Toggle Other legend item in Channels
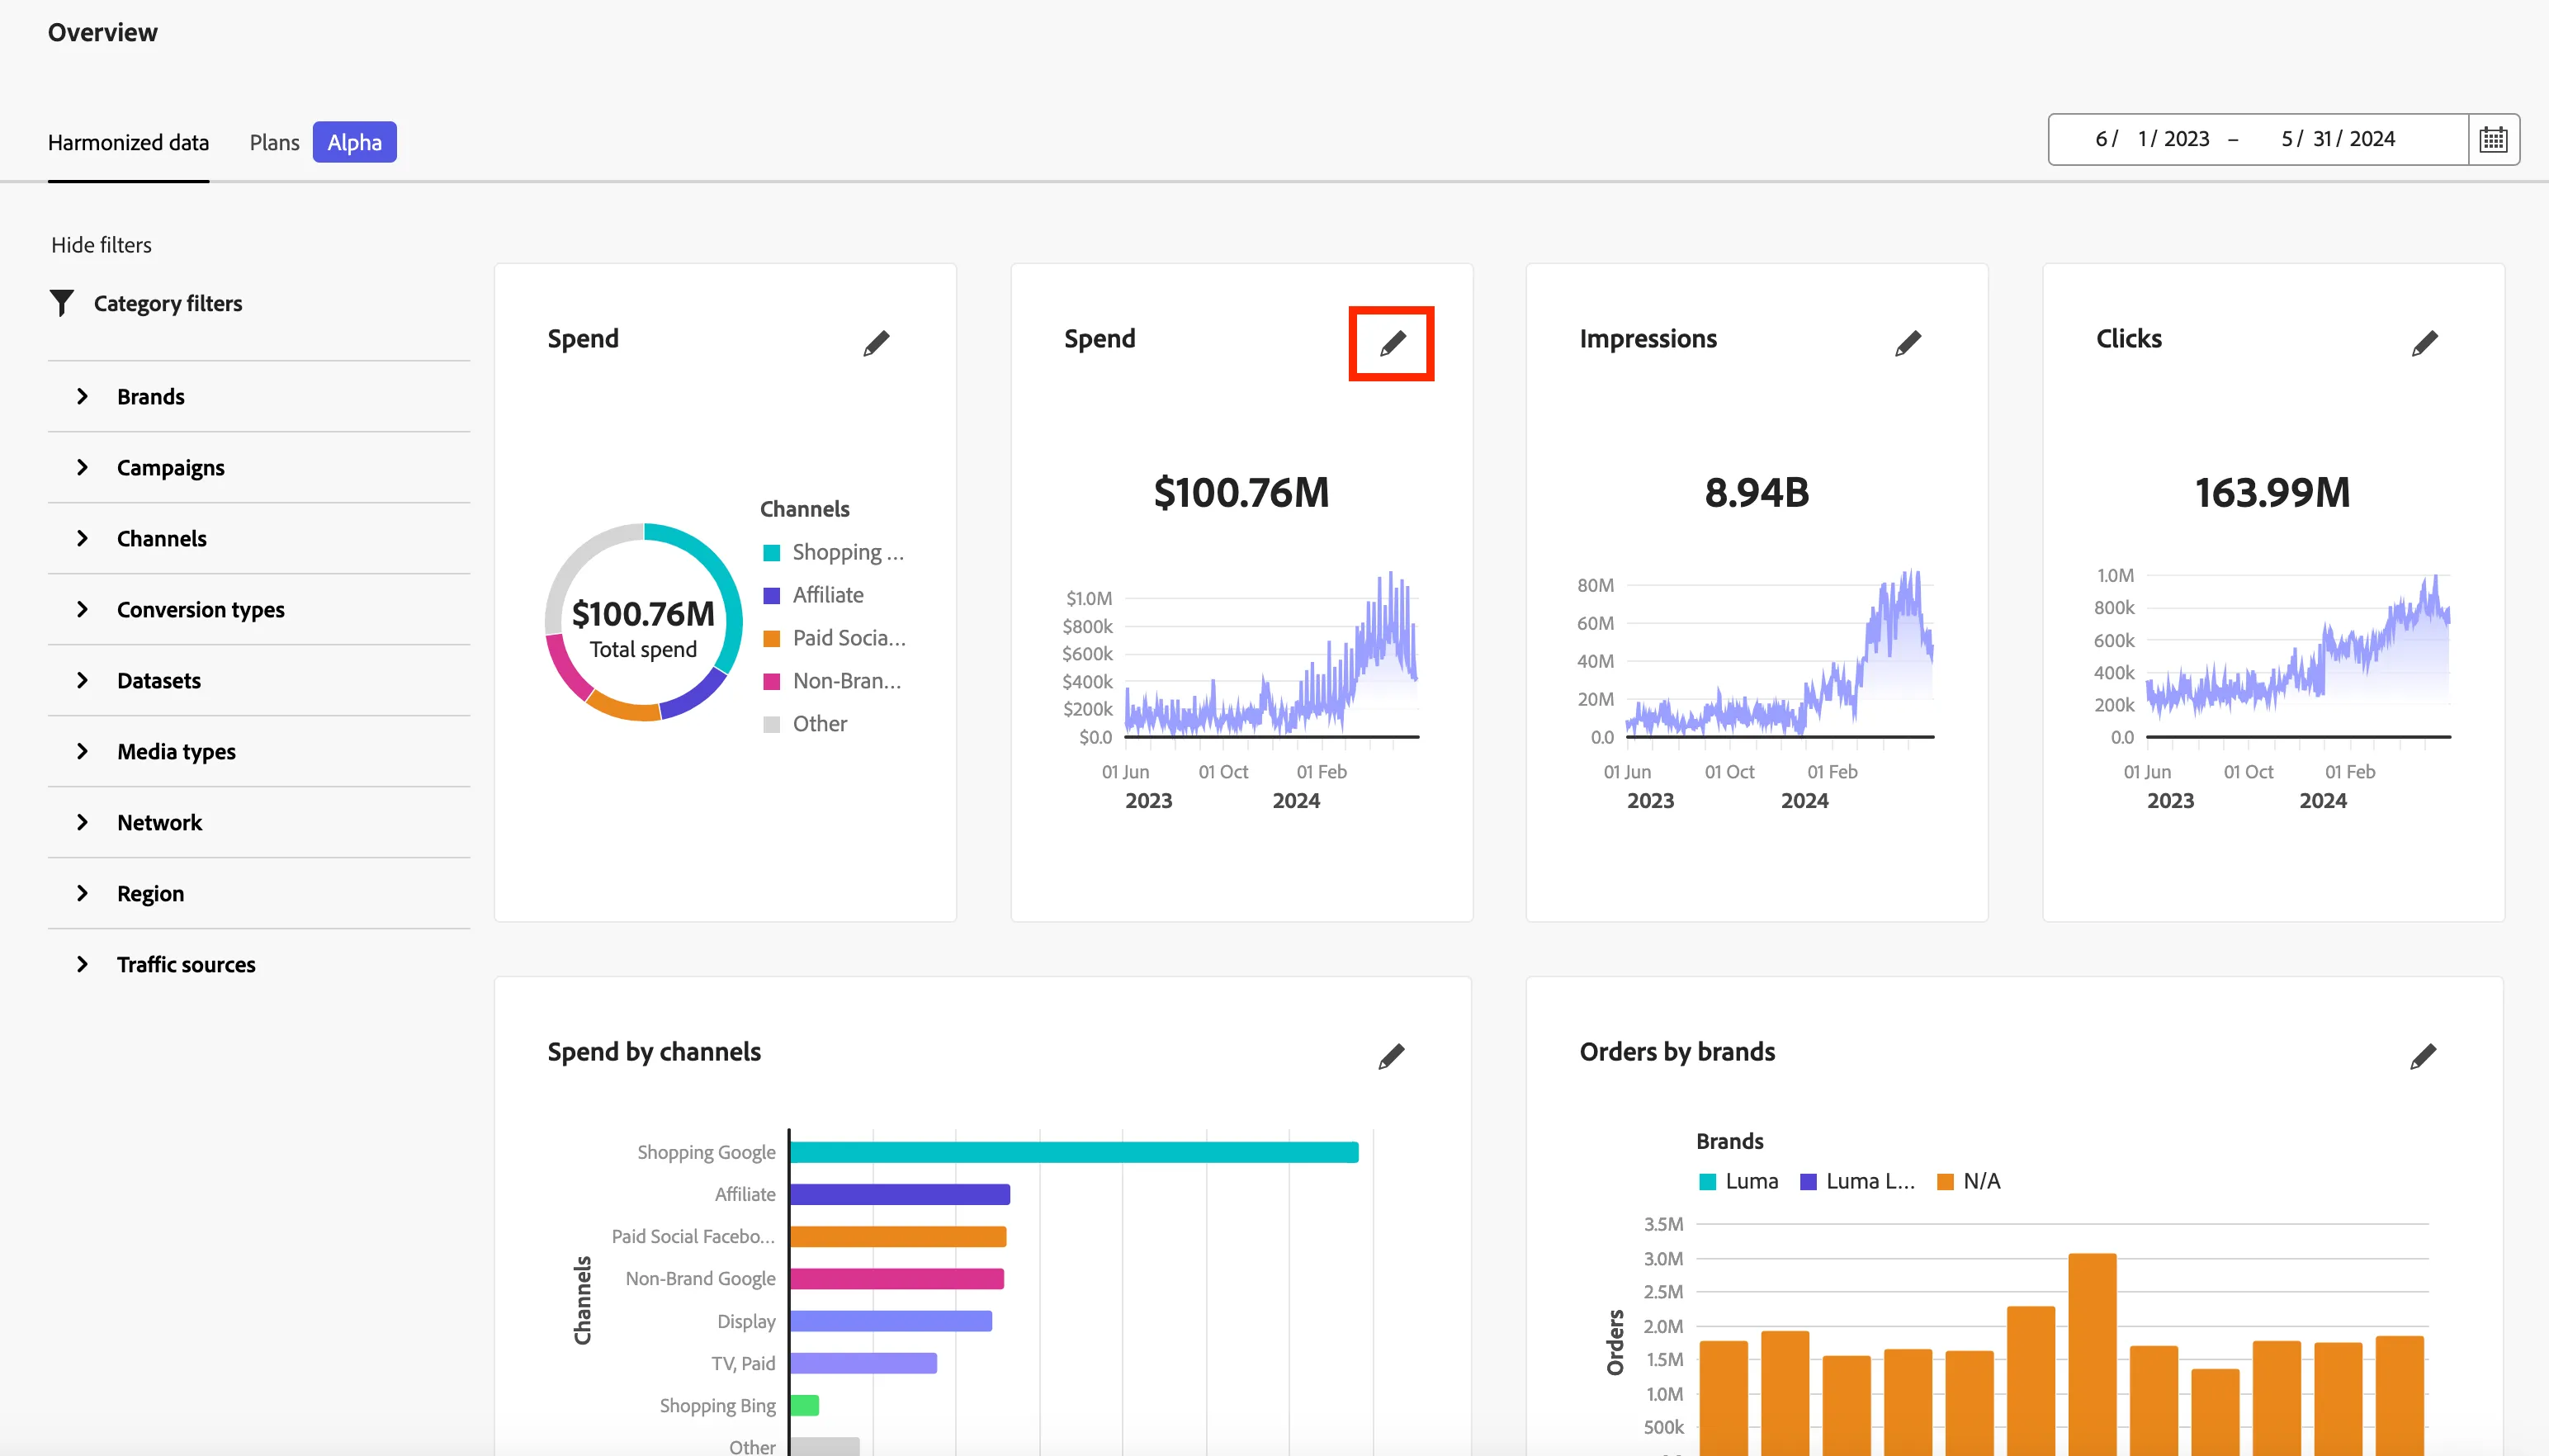The width and height of the screenshot is (2549, 1456). (805, 724)
